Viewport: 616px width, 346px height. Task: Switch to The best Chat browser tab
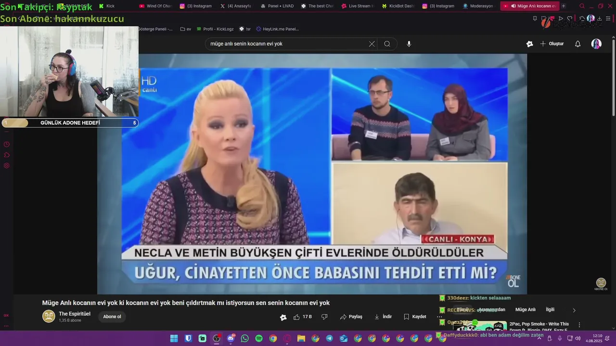pyautogui.click(x=317, y=6)
